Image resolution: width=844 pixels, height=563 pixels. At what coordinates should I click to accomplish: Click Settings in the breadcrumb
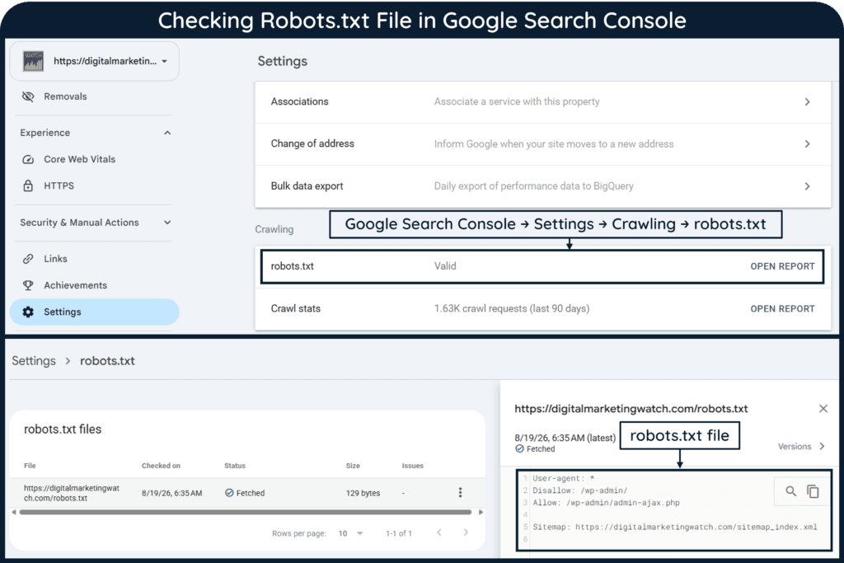34,360
